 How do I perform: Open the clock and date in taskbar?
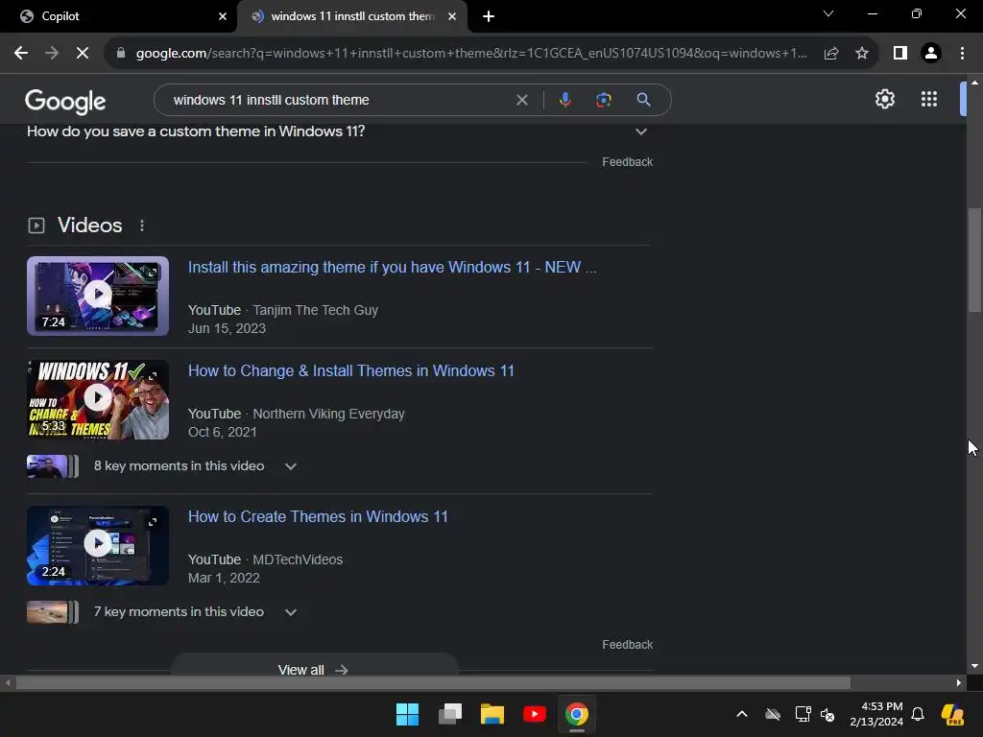[x=875, y=714]
